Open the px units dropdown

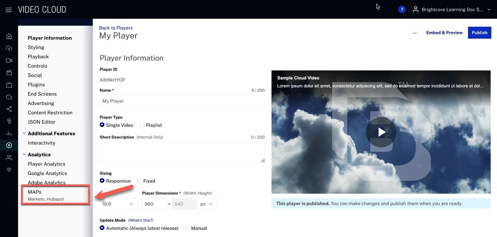207,204
